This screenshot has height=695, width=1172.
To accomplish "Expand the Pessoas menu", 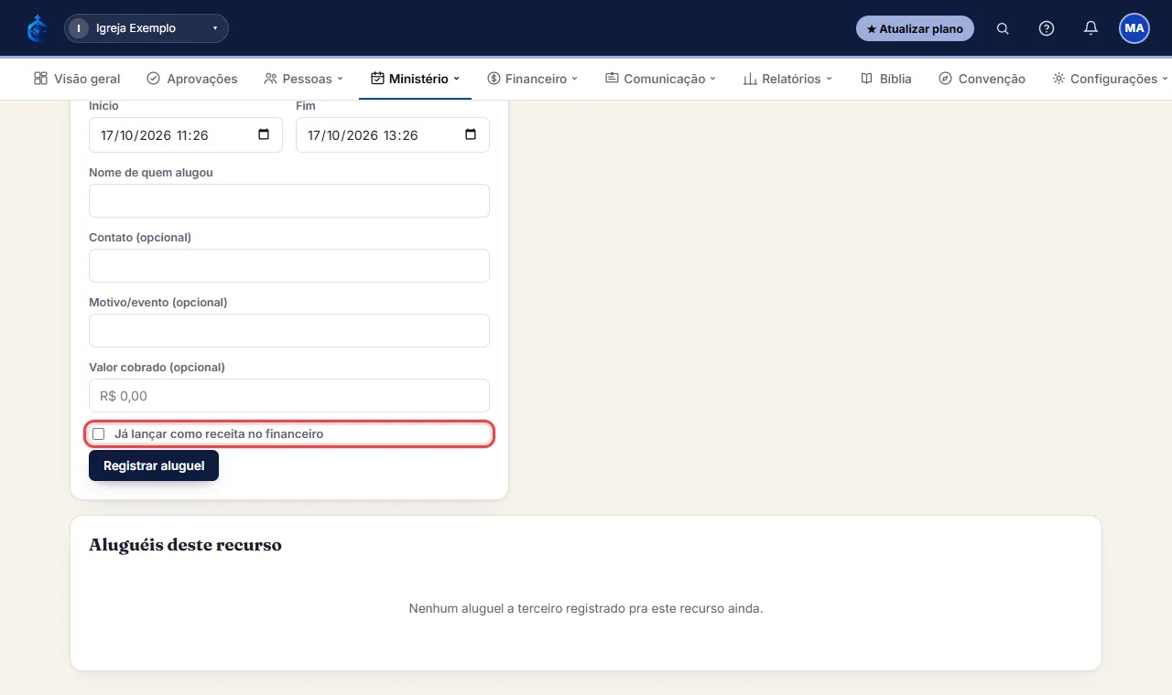I will [303, 79].
